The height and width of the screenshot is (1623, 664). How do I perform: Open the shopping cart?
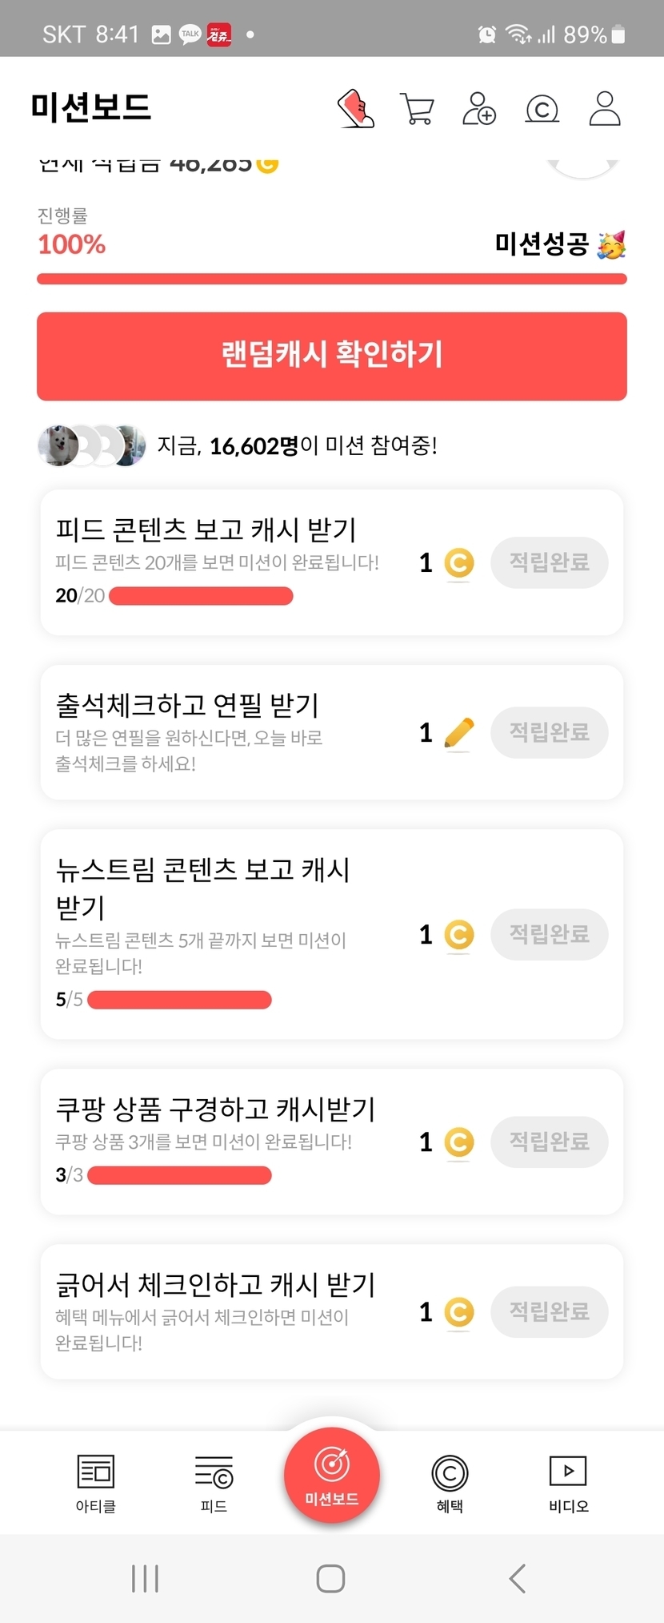point(417,109)
